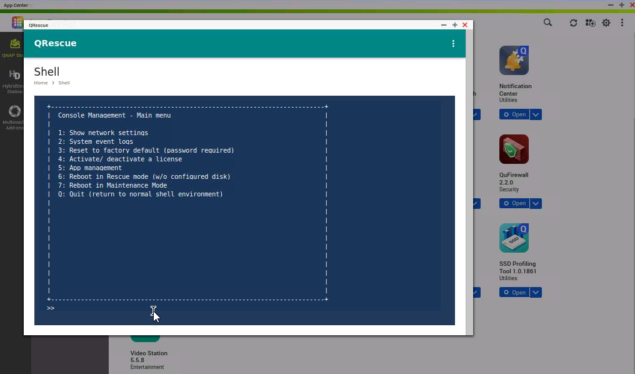Open App Center settings gear
This screenshot has width=635, height=374.
point(606,23)
